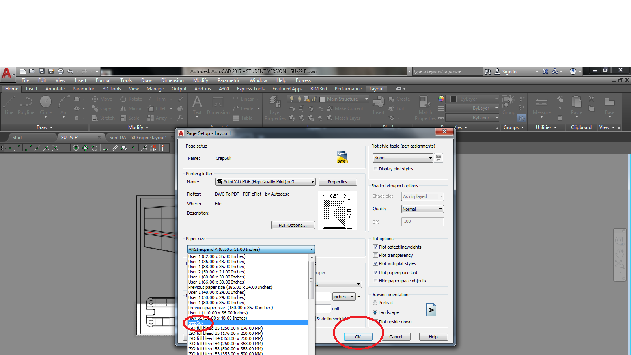Select User 2 (50.00 x 24.00 Inches)

click(248, 272)
